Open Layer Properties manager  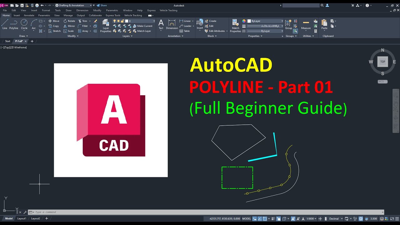click(x=106, y=26)
